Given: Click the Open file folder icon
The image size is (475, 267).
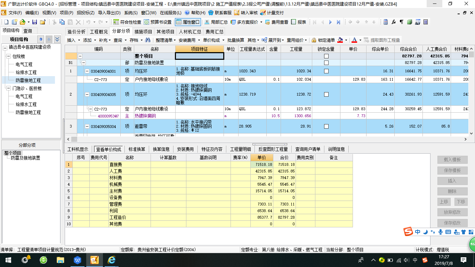Looking at the screenshot, I should pyautogui.click(x=22, y=22).
